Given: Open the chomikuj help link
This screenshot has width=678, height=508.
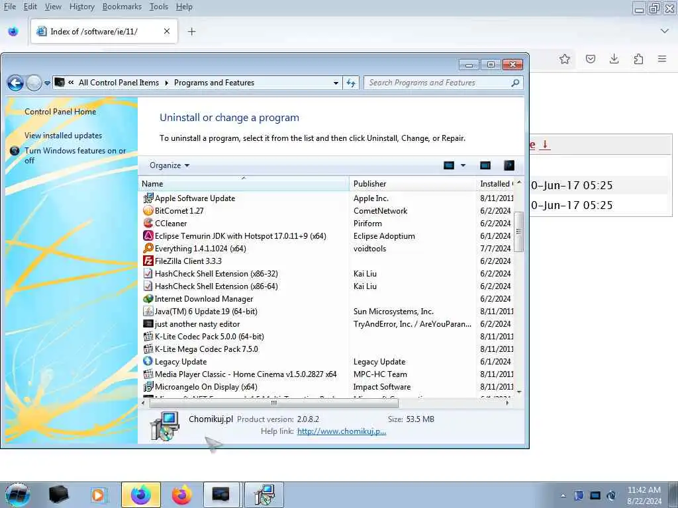Looking at the screenshot, I should (x=342, y=431).
